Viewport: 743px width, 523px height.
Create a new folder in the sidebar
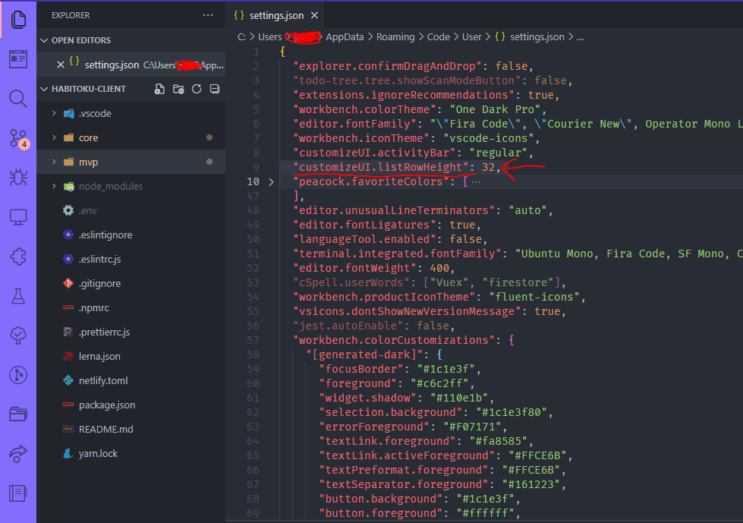pyautogui.click(x=177, y=89)
